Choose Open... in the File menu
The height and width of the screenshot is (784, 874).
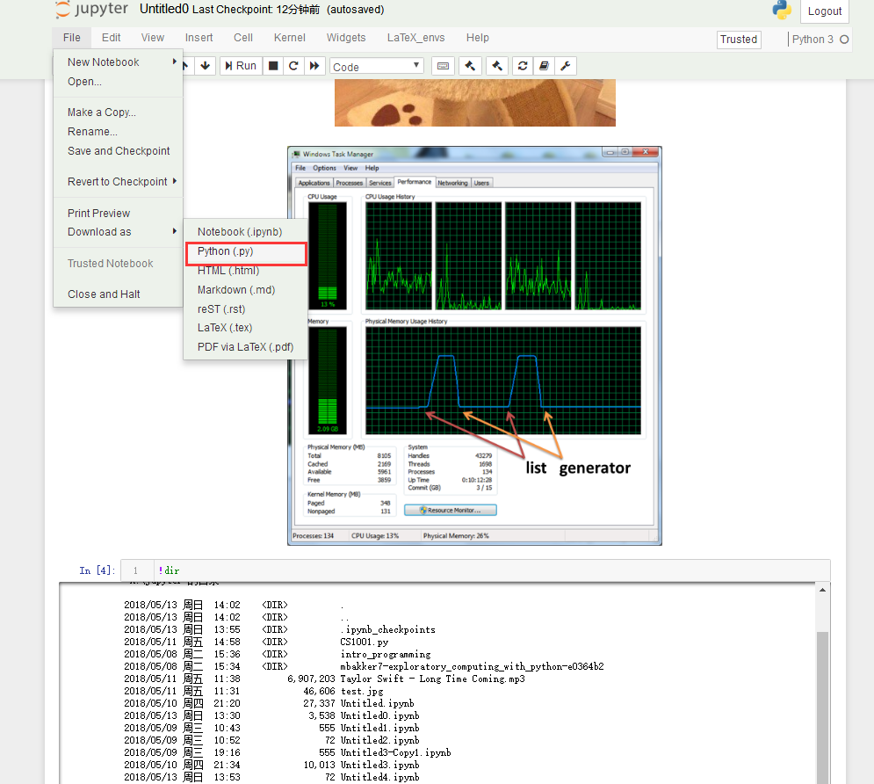pos(119,82)
